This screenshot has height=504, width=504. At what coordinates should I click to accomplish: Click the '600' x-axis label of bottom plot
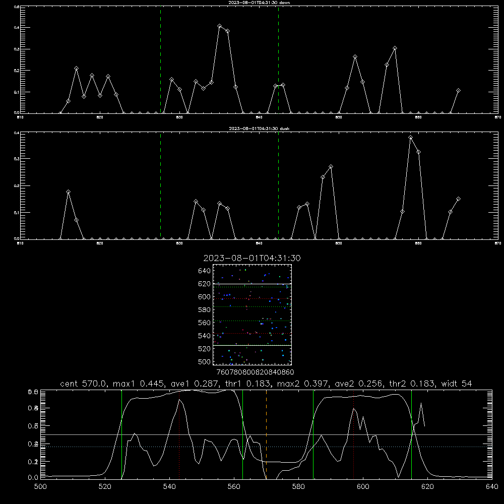tap(363, 487)
